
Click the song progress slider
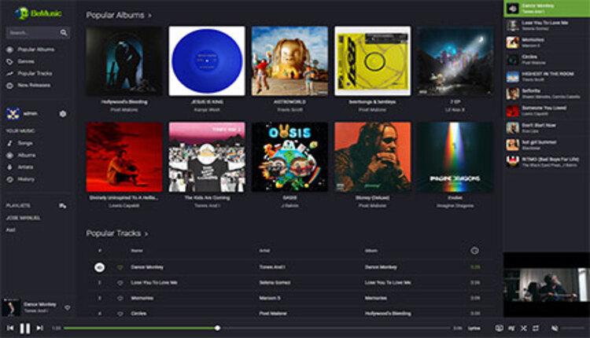click(x=217, y=328)
